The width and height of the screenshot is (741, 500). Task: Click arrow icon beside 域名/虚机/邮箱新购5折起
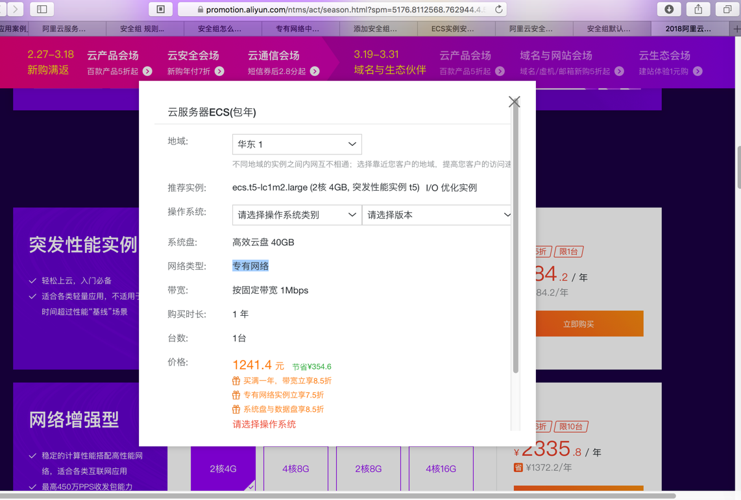(x=619, y=71)
